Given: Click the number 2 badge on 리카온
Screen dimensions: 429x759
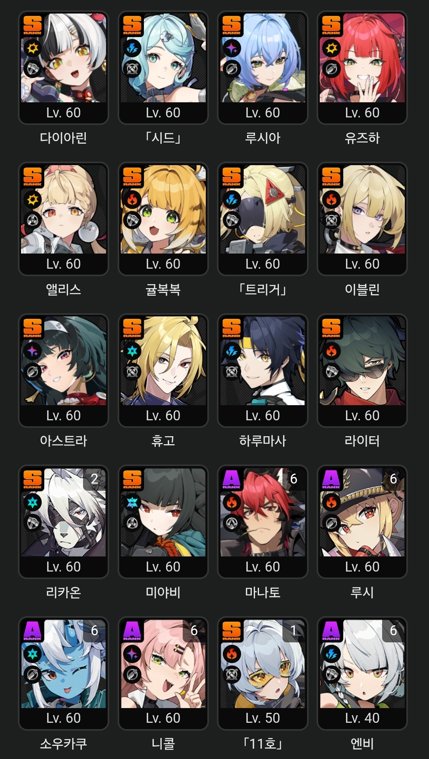Looking at the screenshot, I should click(x=95, y=479).
